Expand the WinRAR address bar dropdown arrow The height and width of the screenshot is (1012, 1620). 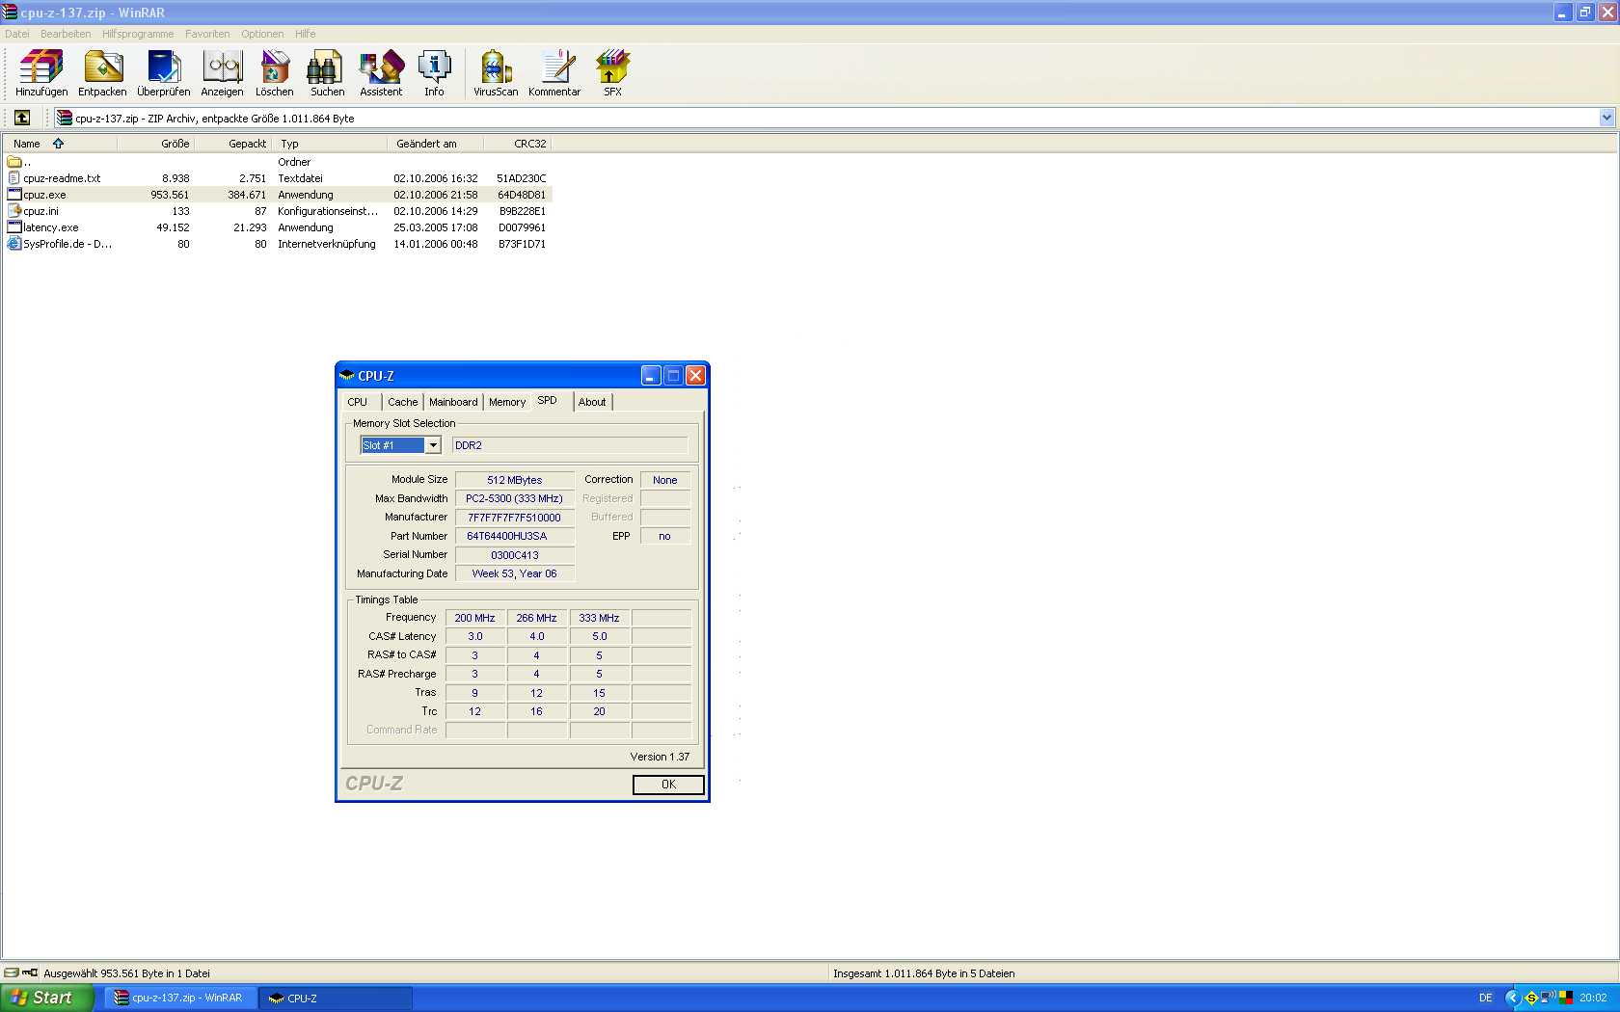1606,118
